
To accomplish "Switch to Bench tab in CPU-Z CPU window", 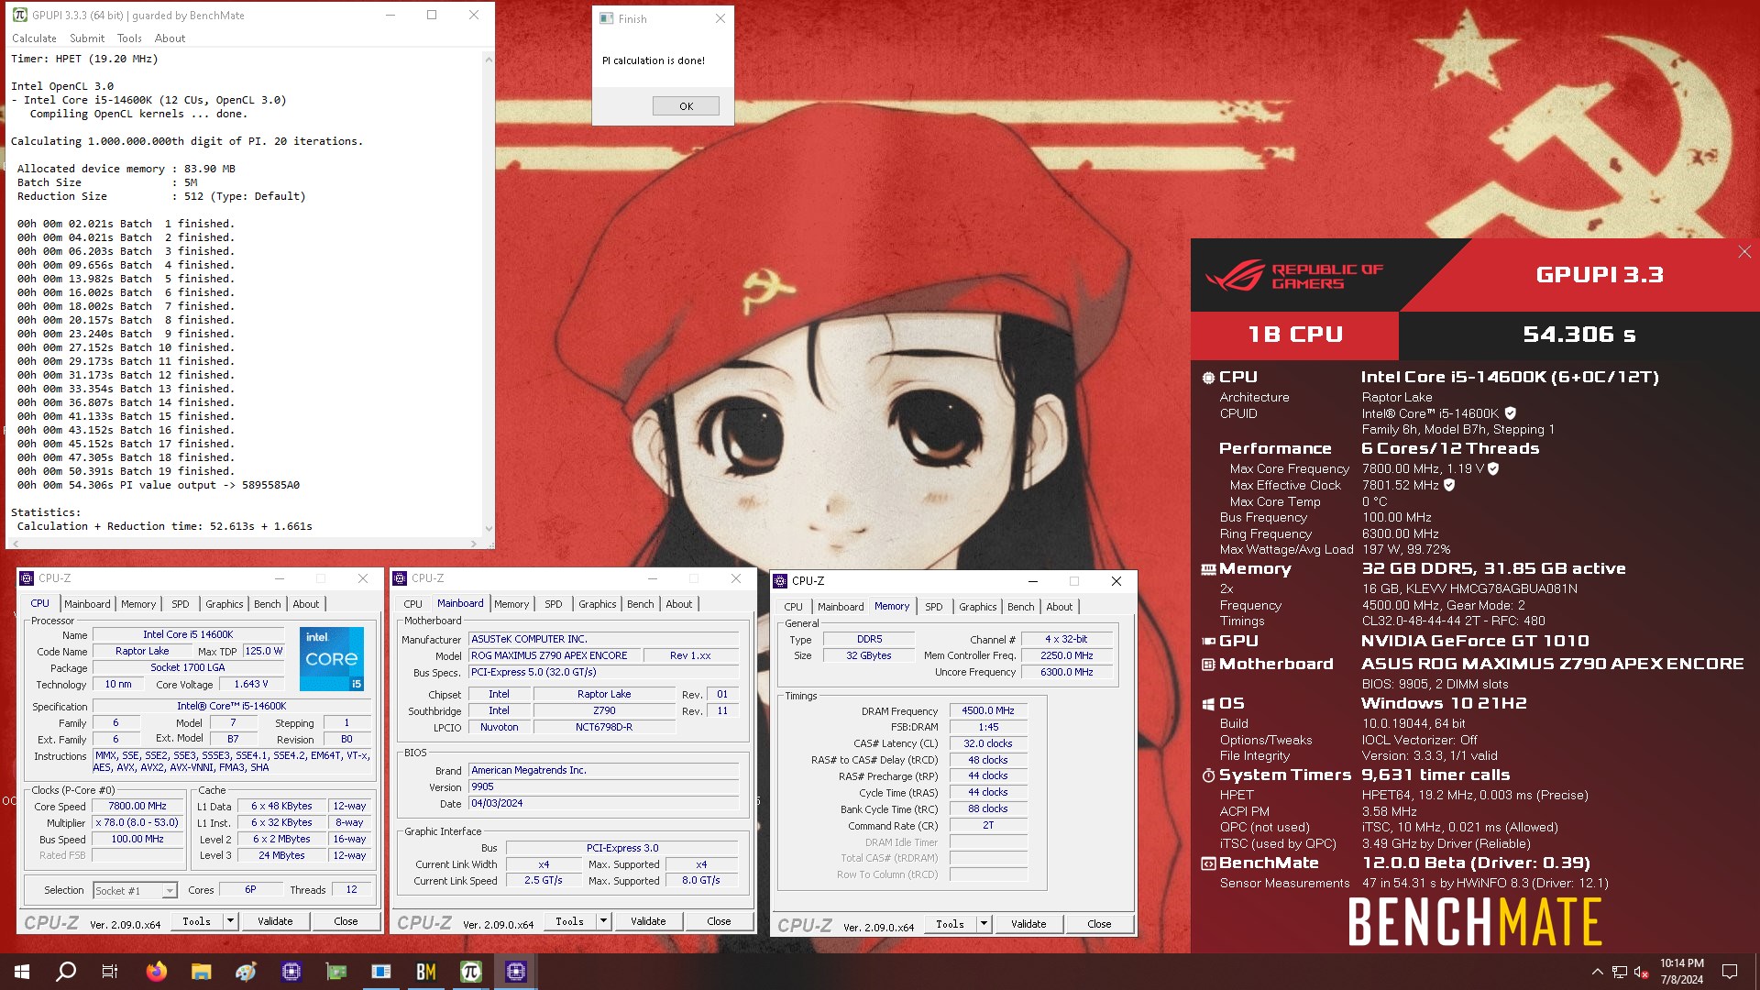I will click(268, 604).
